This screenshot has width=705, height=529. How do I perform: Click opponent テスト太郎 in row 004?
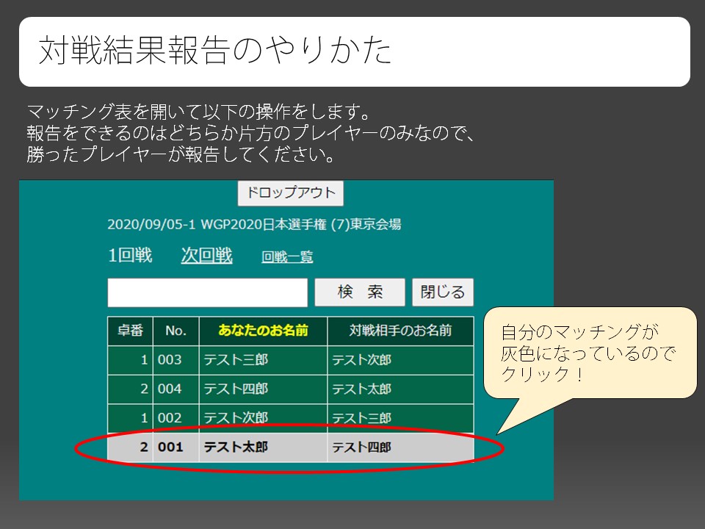(x=361, y=389)
